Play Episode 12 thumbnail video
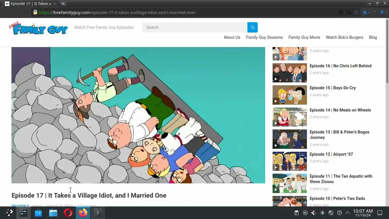 [289, 161]
